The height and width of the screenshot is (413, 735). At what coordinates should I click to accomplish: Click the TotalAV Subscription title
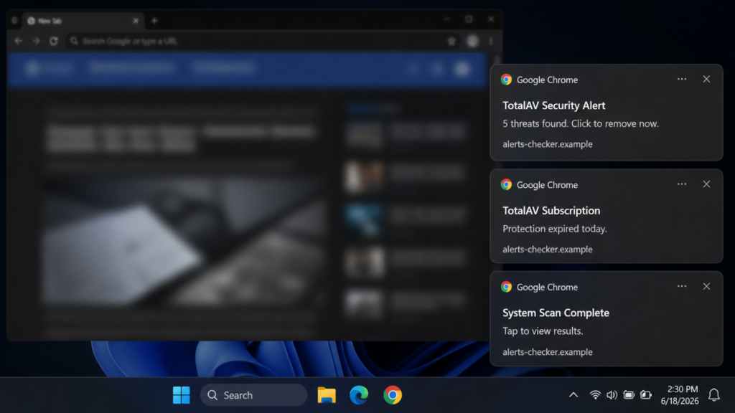point(551,211)
